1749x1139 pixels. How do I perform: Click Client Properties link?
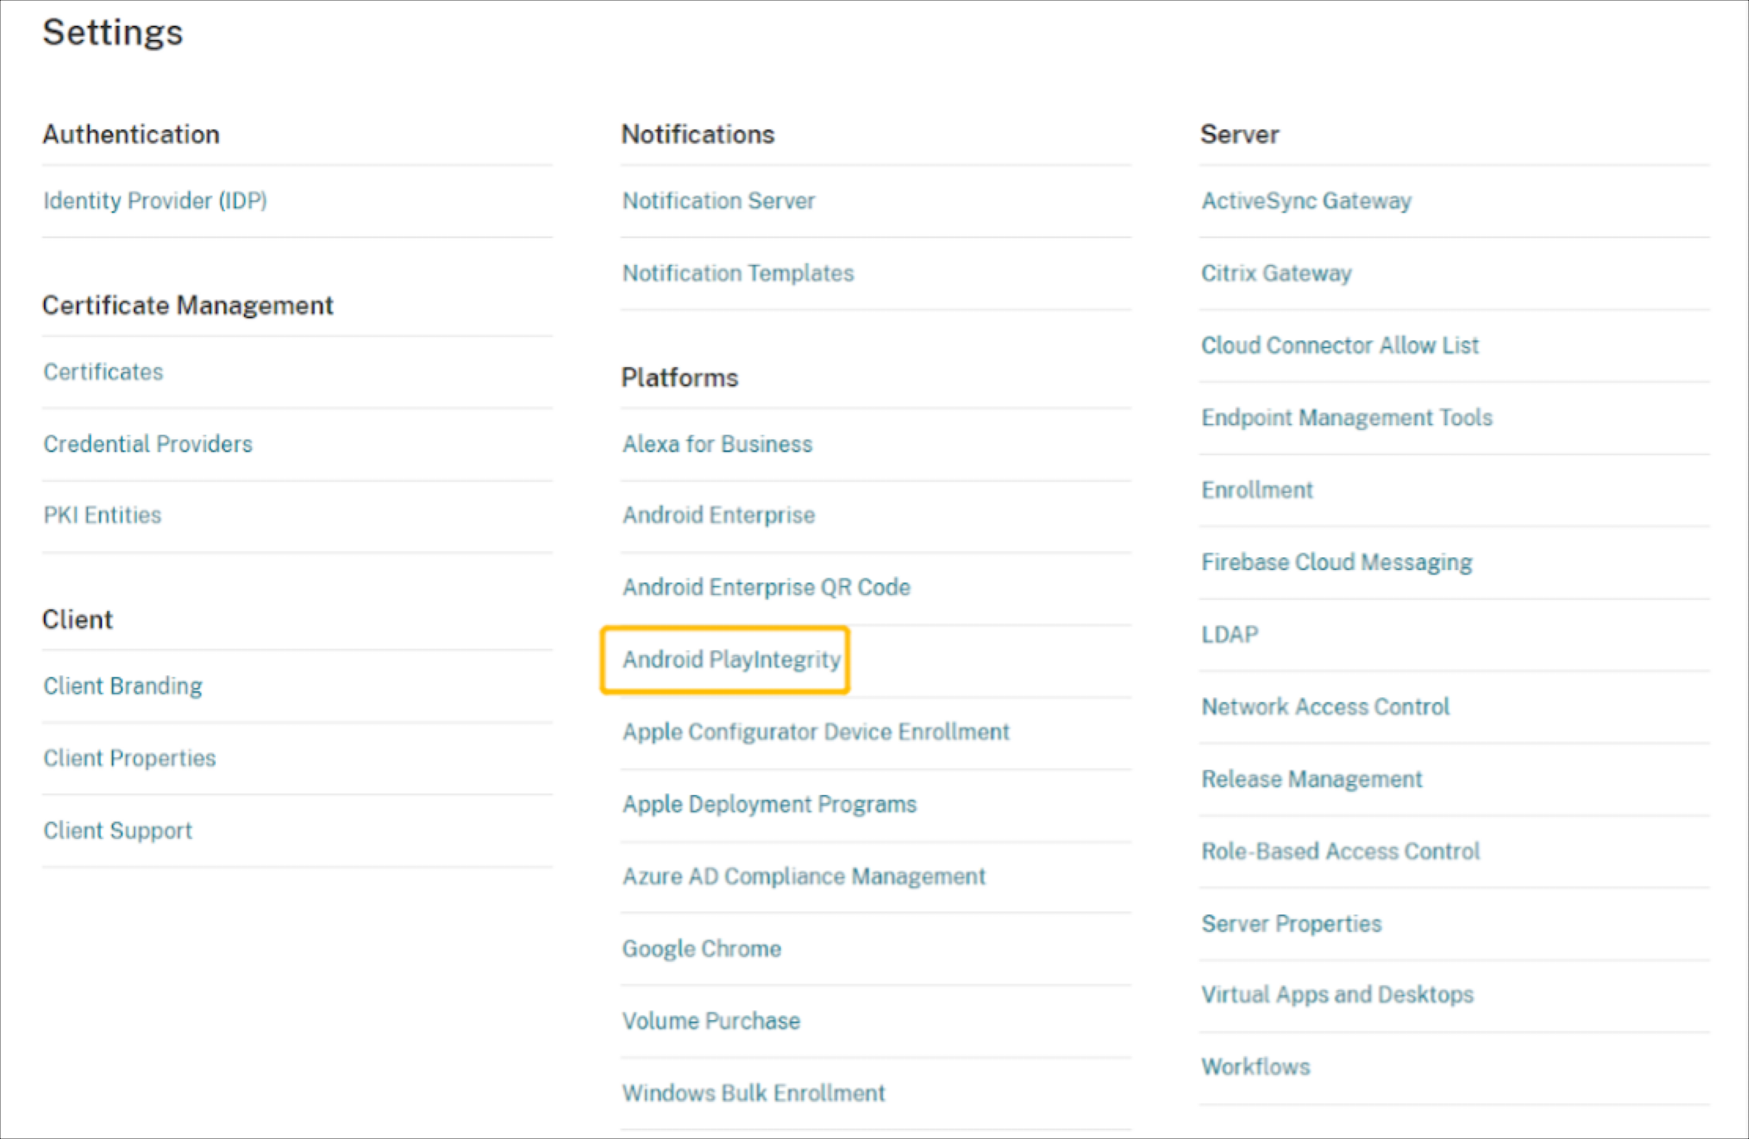tap(129, 758)
